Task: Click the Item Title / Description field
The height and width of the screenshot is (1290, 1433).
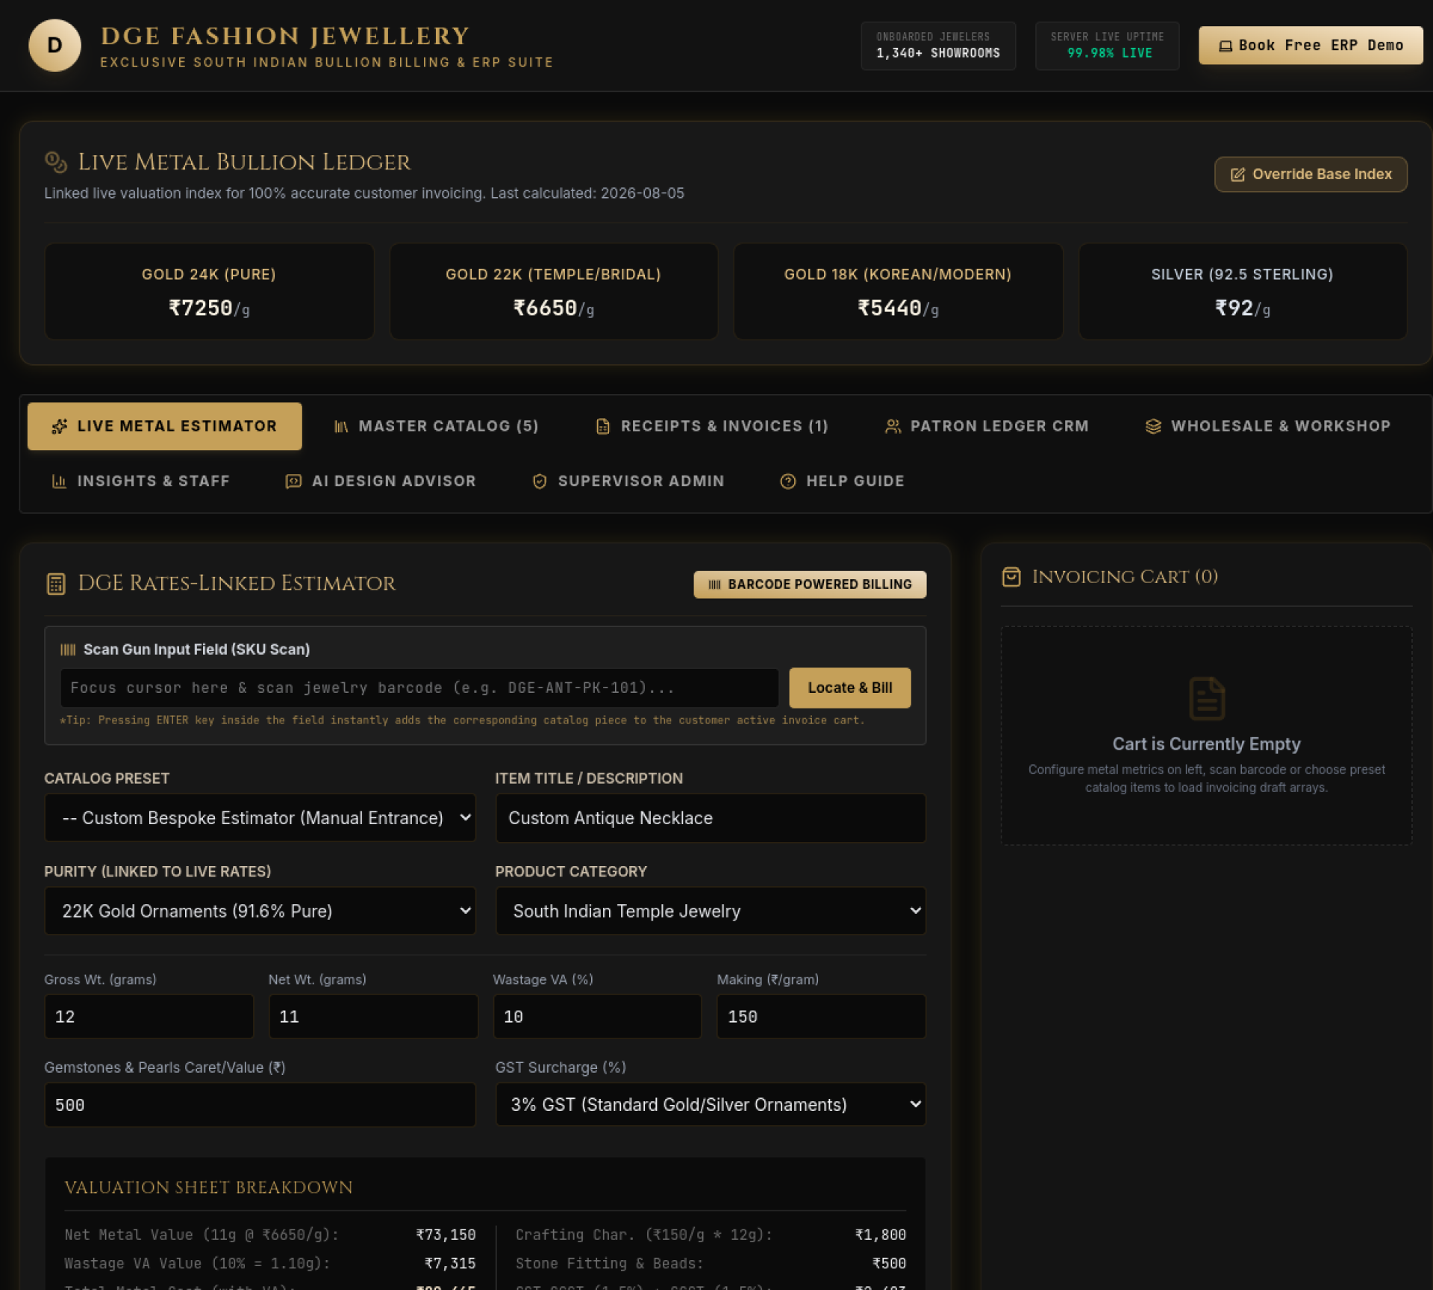Action: (710, 817)
